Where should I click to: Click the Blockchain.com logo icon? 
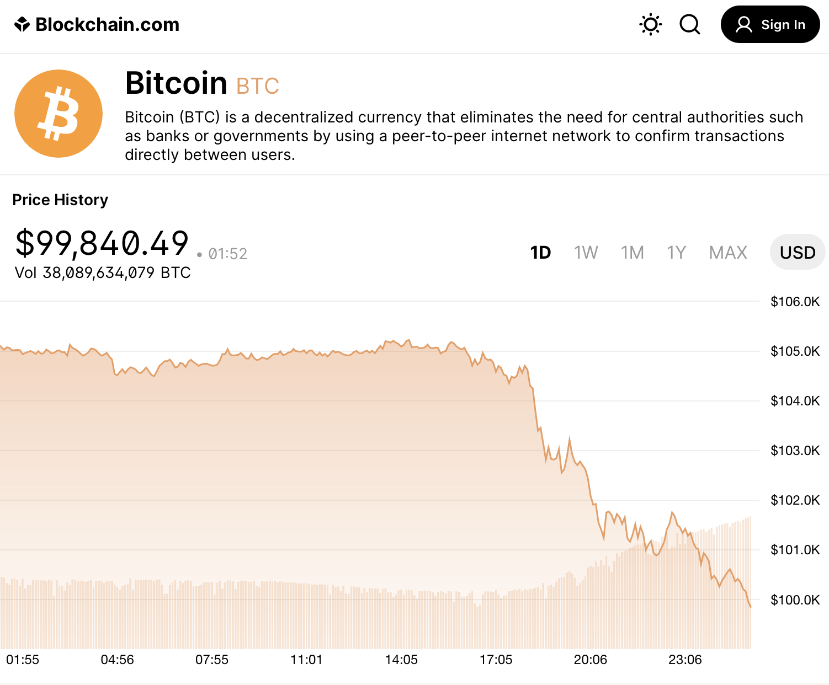(22, 24)
